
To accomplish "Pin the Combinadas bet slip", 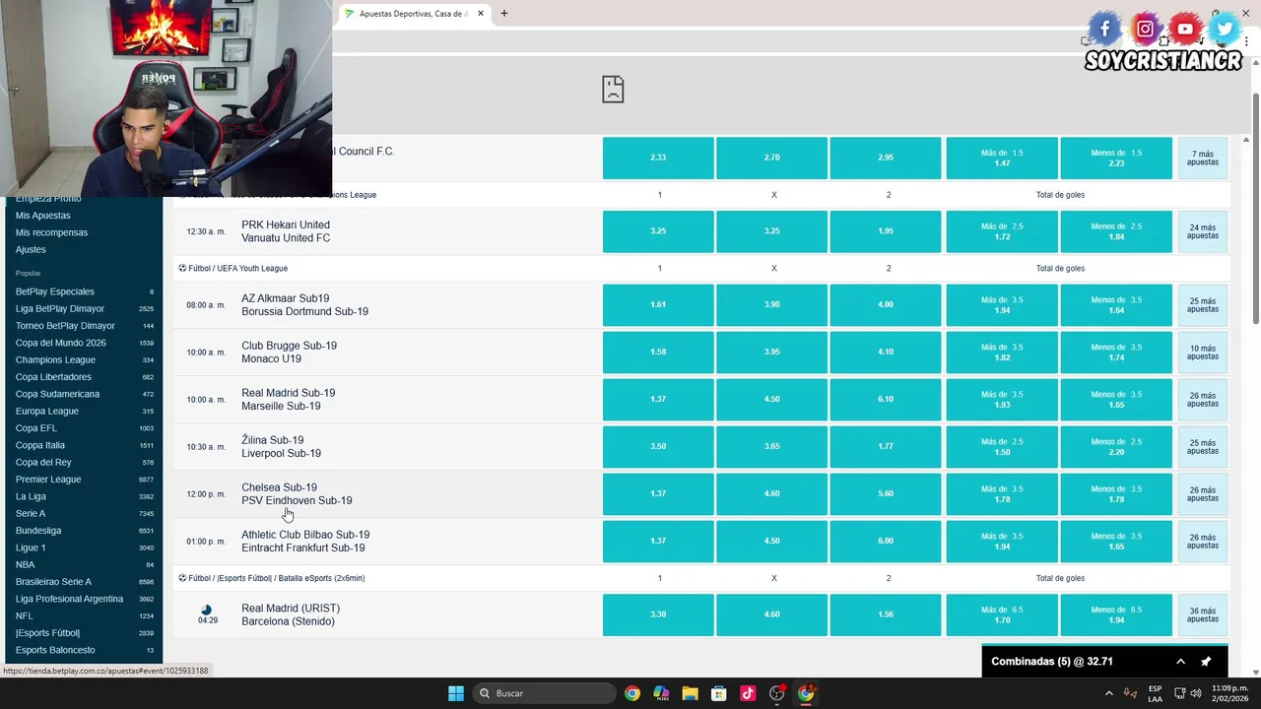I will pyautogui.click(x=1206, y=662).
